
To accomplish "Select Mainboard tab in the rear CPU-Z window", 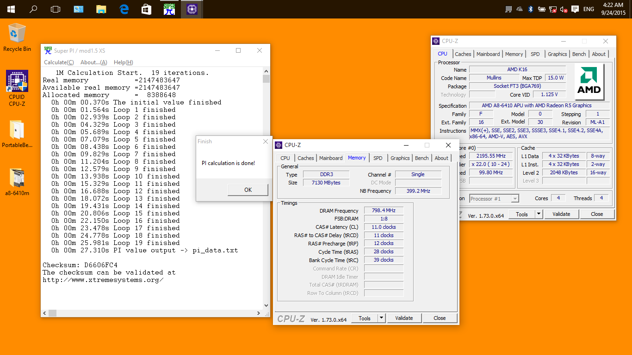I will click(x=488, y=54).
